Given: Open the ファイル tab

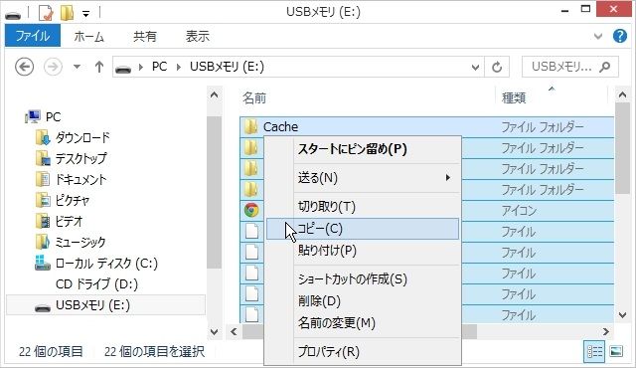Looking at the screenshot, I should point(33,36).
